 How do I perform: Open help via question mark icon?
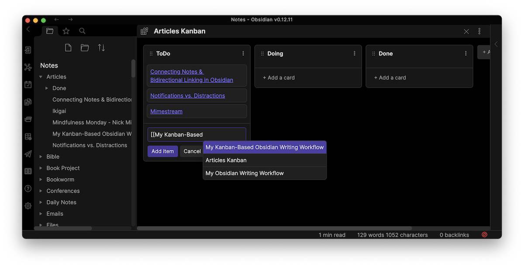coord(28,189)
